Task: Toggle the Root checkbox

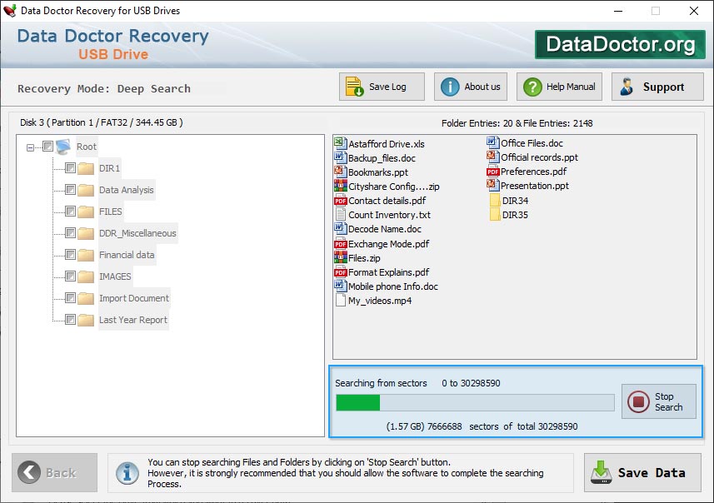Action: point(47,146)
